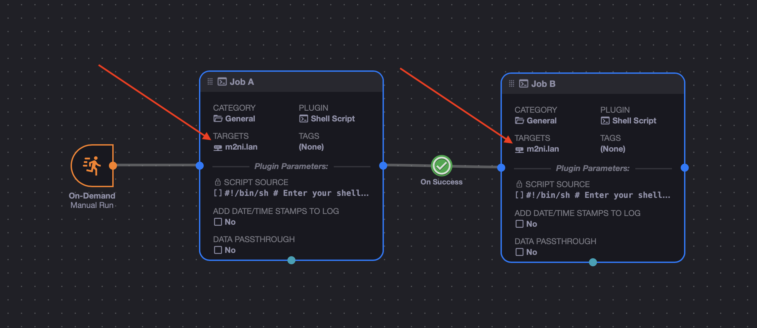757x328 pixels.
Task: Click Job A script source code brackets icon
Action: (218, 193)
